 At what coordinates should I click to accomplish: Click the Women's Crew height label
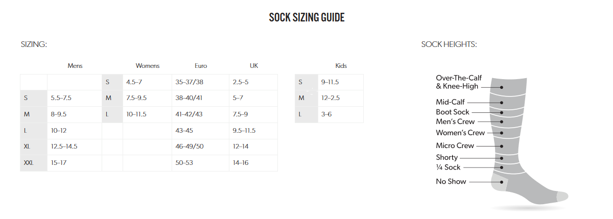point(460,133)
